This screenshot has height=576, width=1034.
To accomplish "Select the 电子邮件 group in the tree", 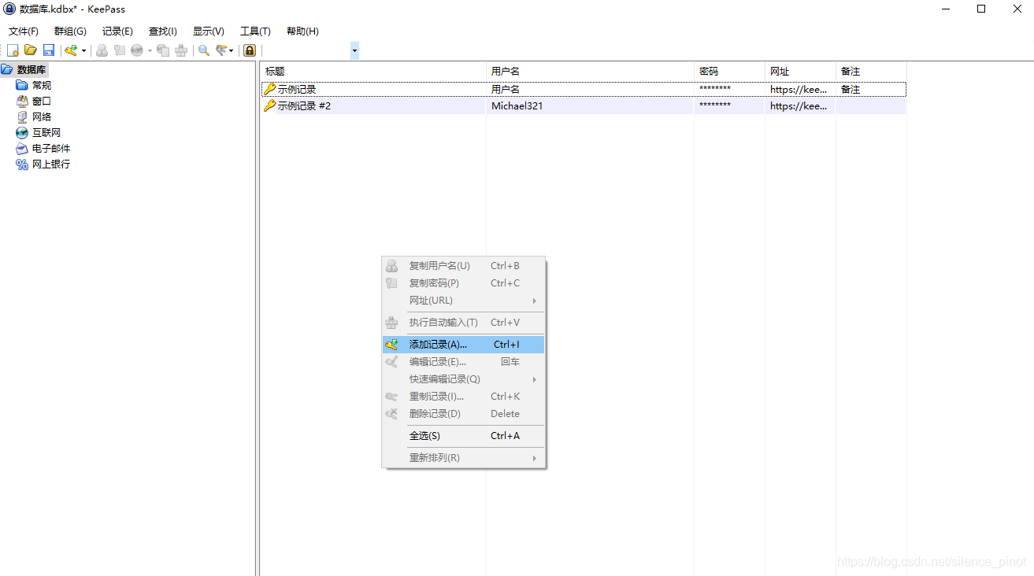I will 51,148.
